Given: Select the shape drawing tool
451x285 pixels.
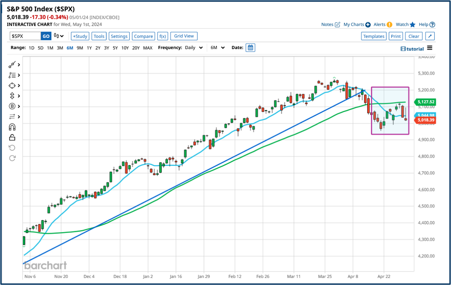Looking at the screenshot, I should [12, 85].
